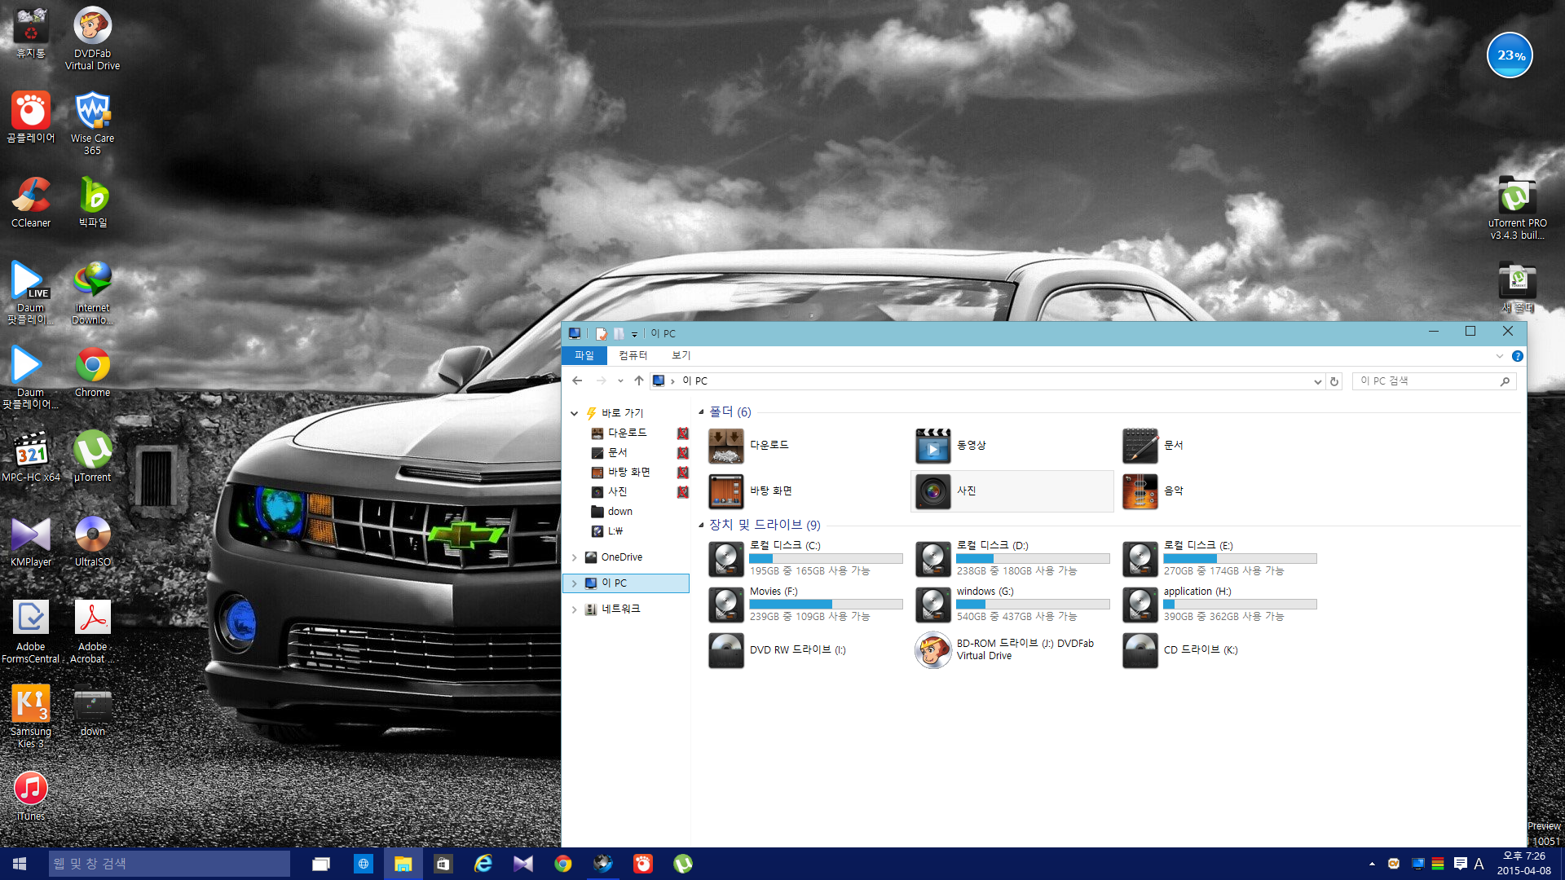This screenshot has height=880, width=1565.
Task: Collapse the 장치 및 드라이브 (9) group
Action: pyautogui.click(x=701, y=526)
